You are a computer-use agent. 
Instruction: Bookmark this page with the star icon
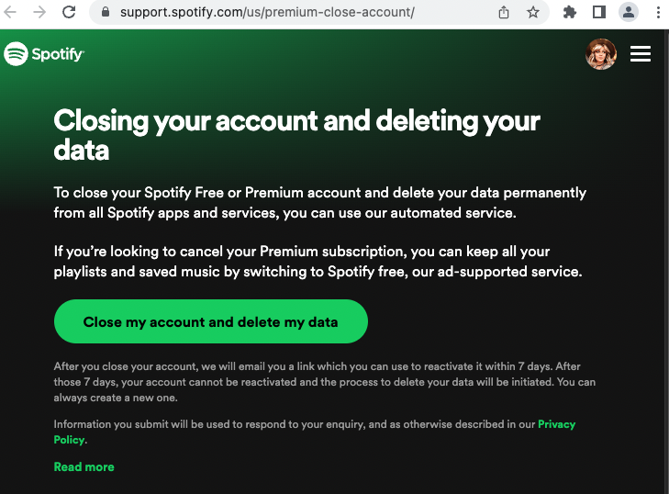533,13
